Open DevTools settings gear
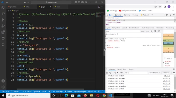This screenshot has width=176, height=98. (167, 15)
